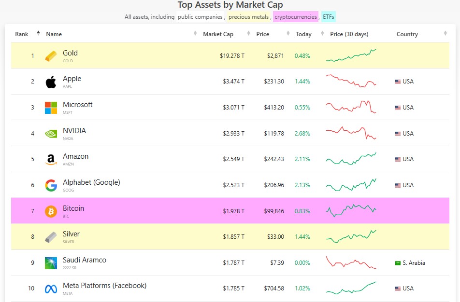Click the NVIDIA logo icon
The height and width of the screenshot is (302, 460).
51,134
